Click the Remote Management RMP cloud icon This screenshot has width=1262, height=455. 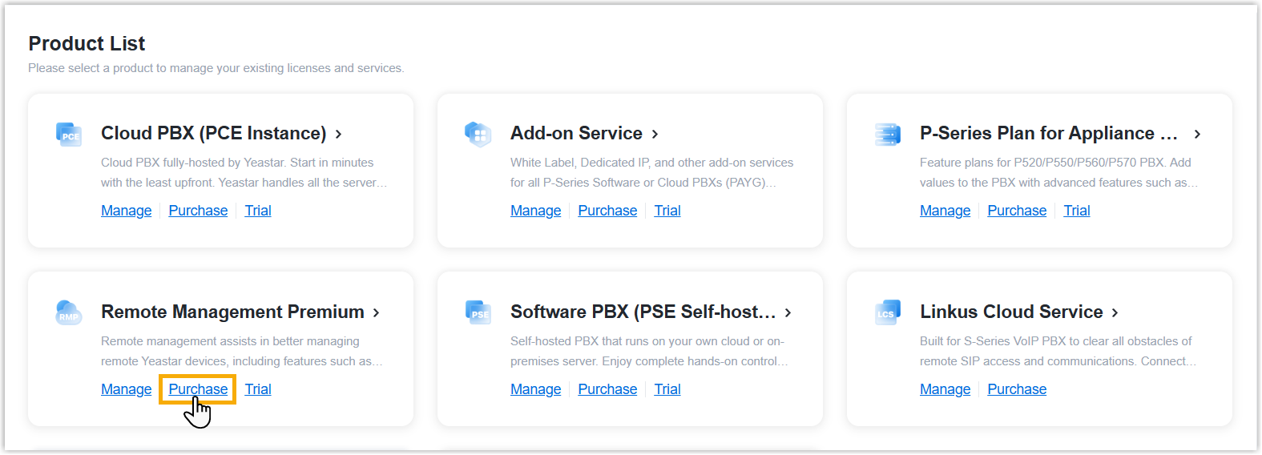click(x=69, y=312)
